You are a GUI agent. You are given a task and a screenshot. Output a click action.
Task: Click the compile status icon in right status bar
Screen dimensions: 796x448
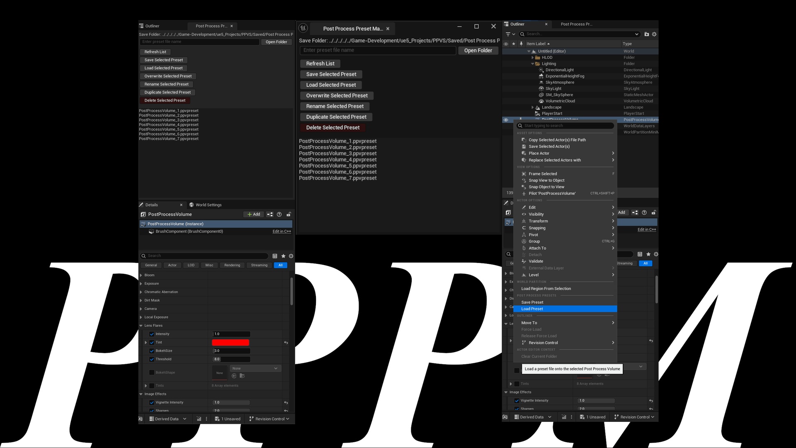pos(564,417)
